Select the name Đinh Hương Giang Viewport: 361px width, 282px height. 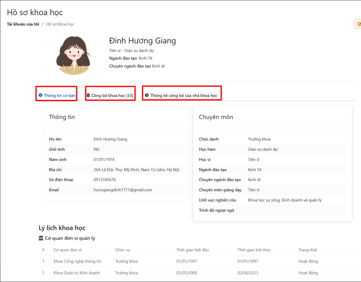(143, 41)
